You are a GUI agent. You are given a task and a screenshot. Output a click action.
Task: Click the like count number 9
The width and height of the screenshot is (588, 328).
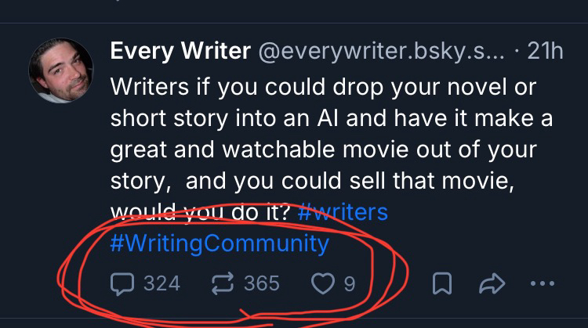[x=349, y=283]
